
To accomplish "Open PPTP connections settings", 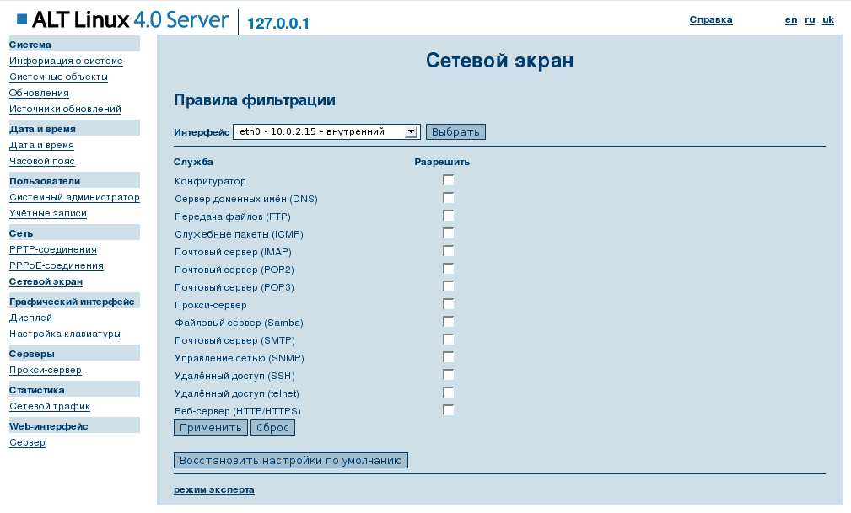I will tap(51, 249).
